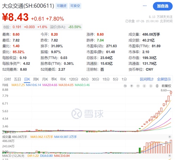Viewport: 176px width, 160px height.
Task: Click the latest candlestick at 8.60 high
Action: click(171, 93)
